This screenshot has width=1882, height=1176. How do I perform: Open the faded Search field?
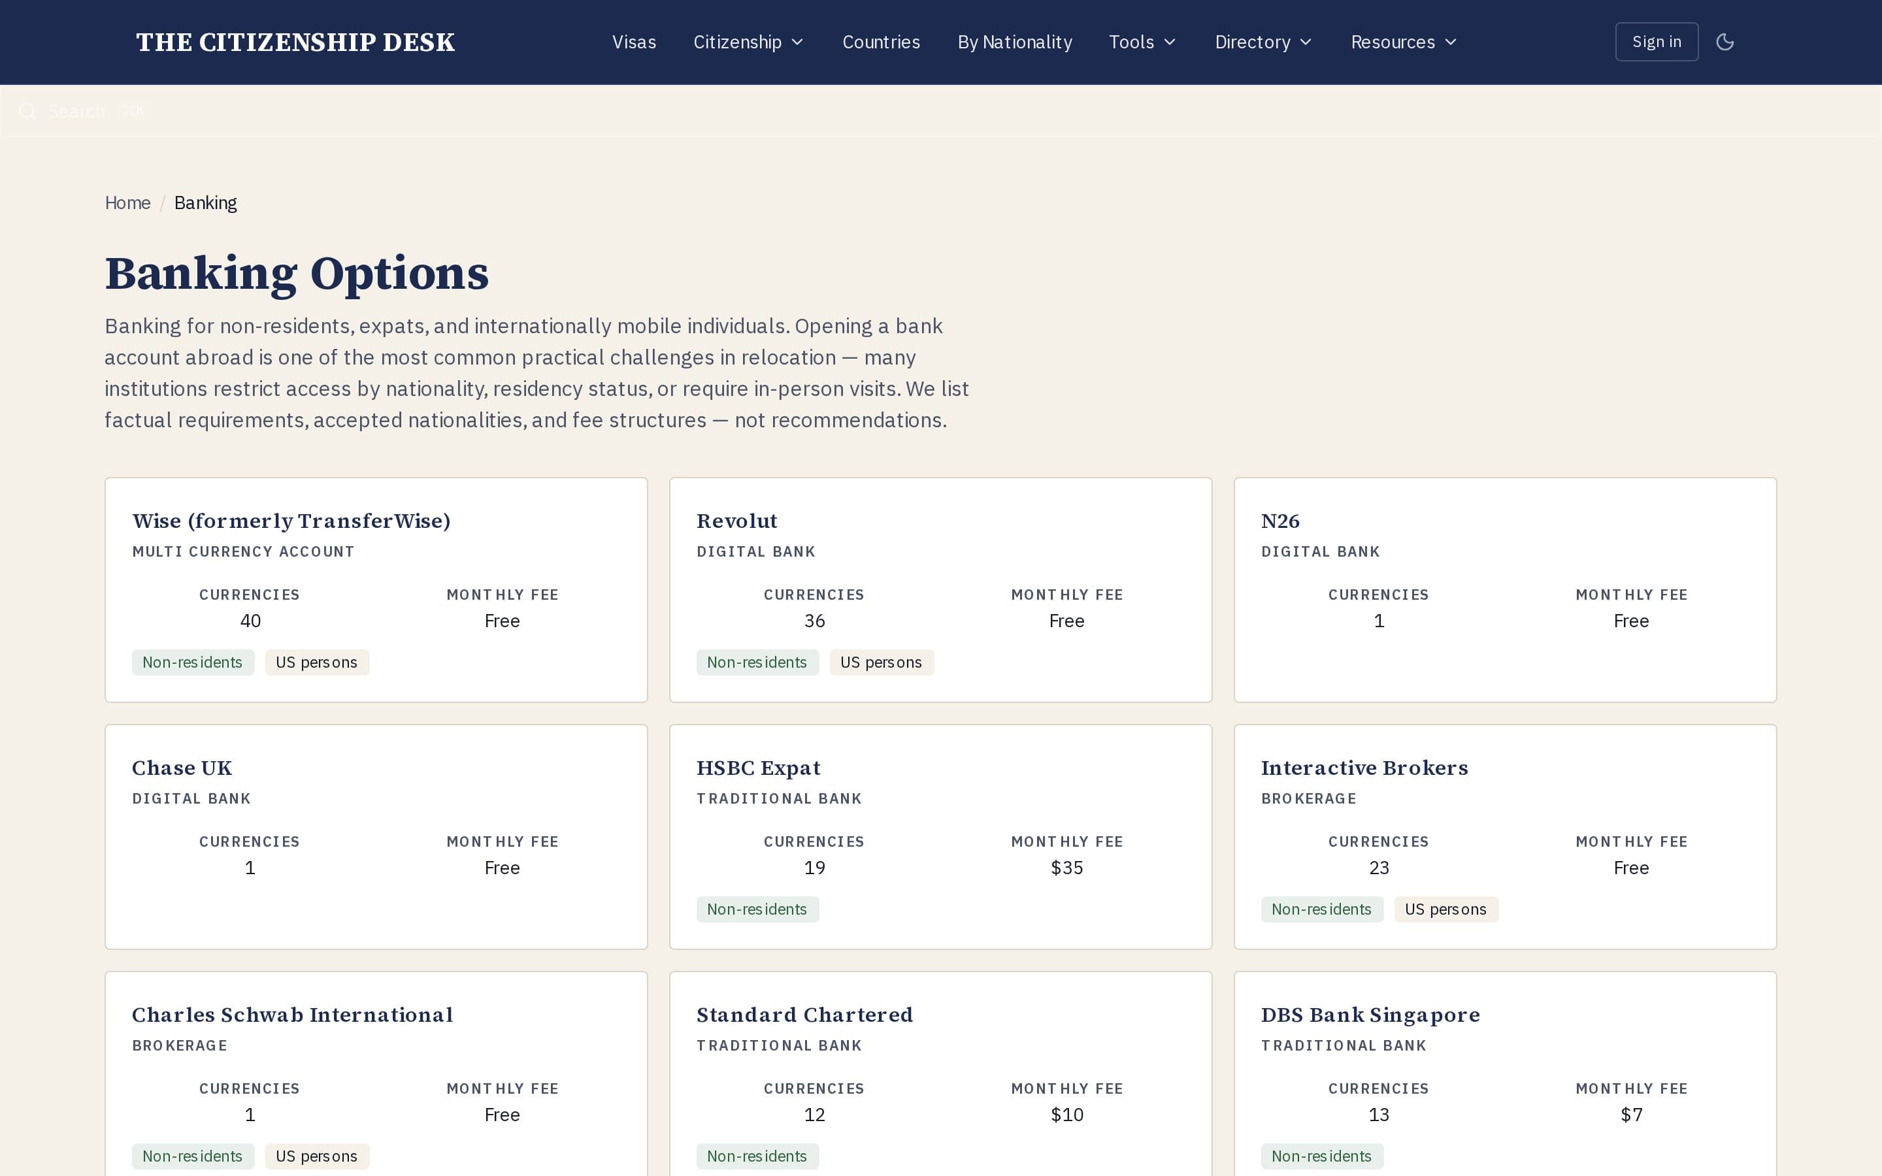[x=941, y=111]
